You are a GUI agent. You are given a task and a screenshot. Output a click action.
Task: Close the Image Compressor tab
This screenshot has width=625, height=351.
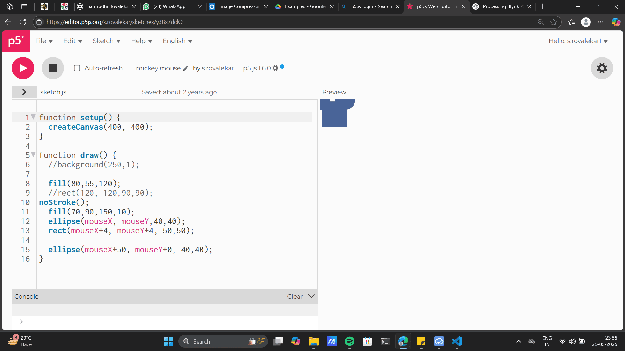click(x=266, y=6)
